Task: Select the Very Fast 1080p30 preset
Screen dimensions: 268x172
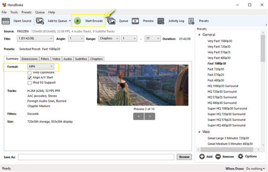Action: 220,41
